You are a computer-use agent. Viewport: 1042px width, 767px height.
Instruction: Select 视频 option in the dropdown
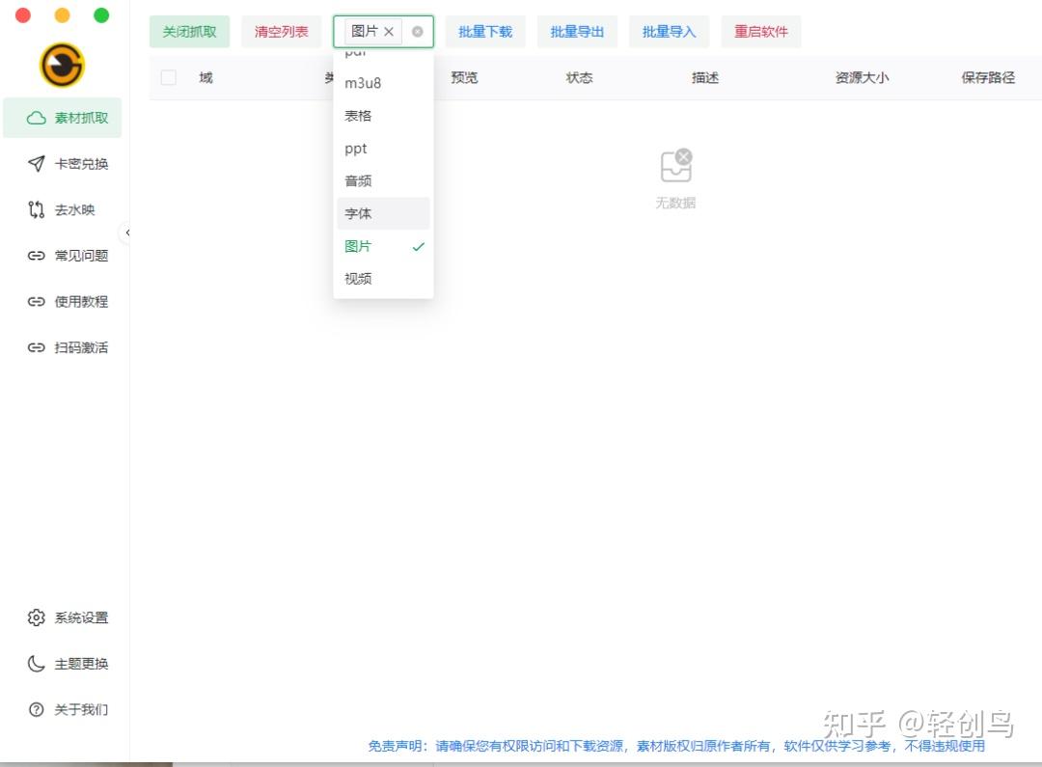click(383, 279)
